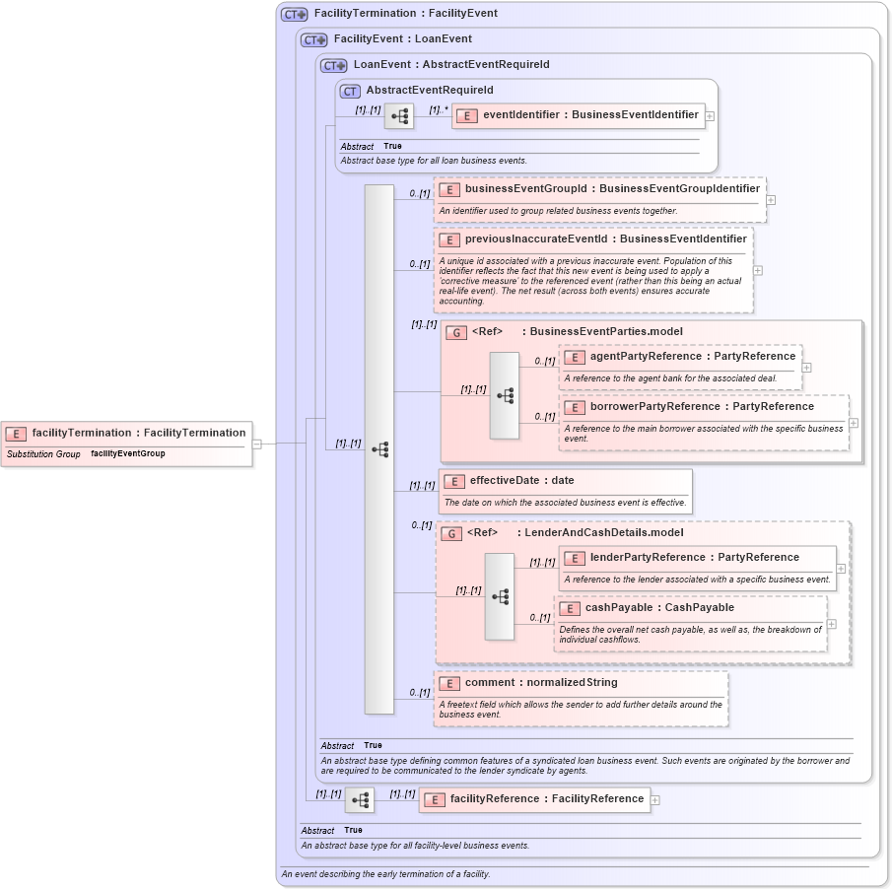Click the cashPayable element icon
Screen dimensions: 892x889
click(571, 608)
